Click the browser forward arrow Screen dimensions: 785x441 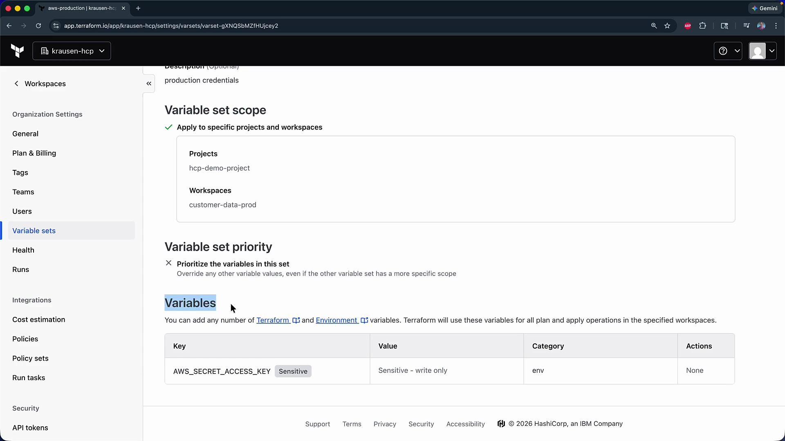[x=24, y=26]
